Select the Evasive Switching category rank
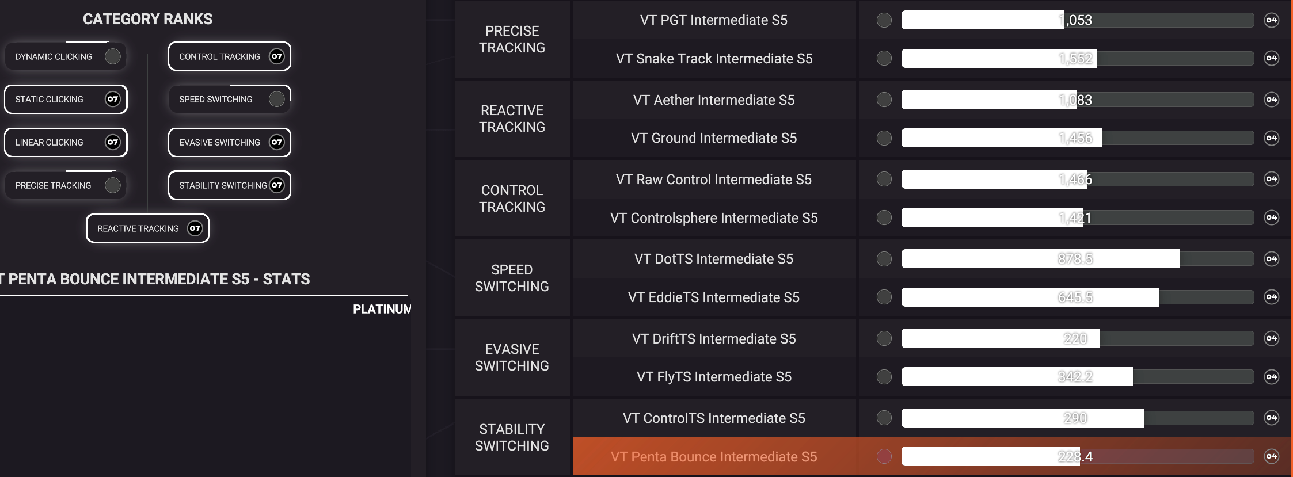Viewport: 1293px width, 477px height. pyautogui.click(x=219, y=142)
